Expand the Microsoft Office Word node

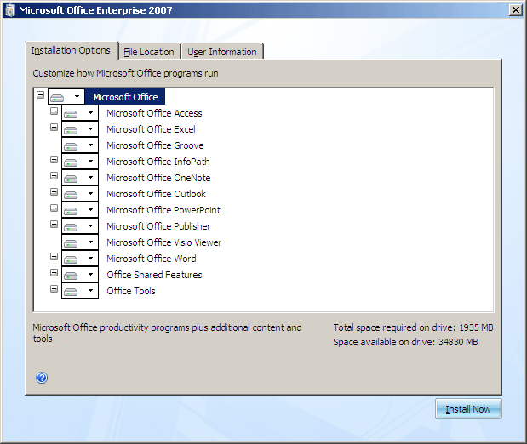[x=54, y=256]
